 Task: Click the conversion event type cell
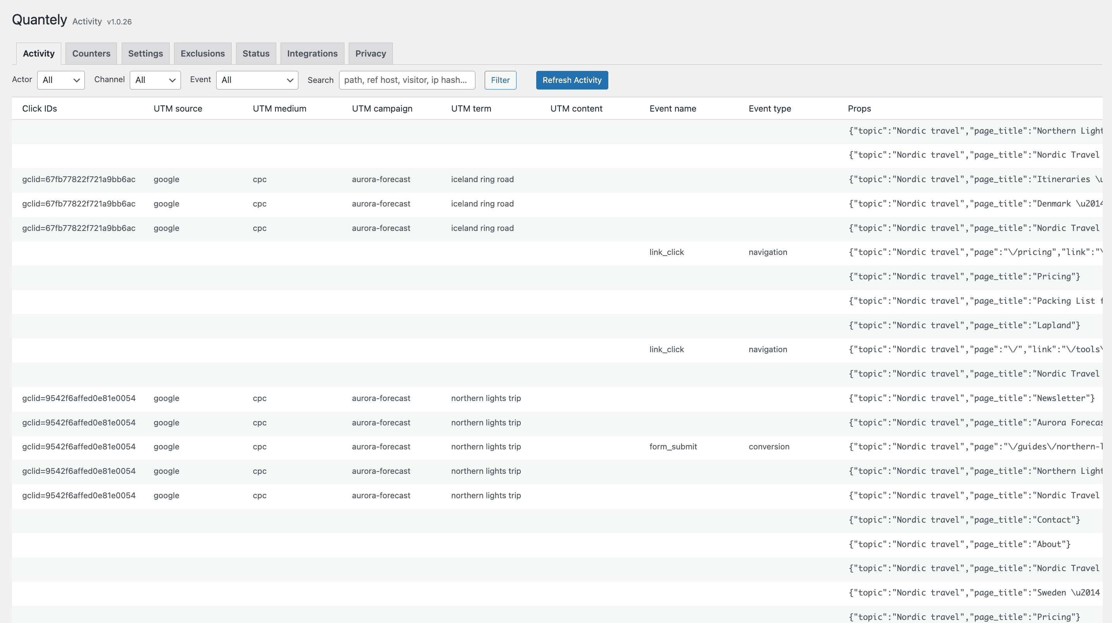pos(768,446)
